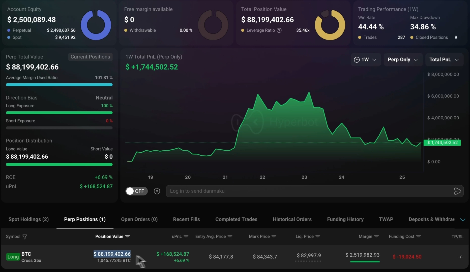
Task: Sort by Mark Price column icon
Action: point(274,237)
